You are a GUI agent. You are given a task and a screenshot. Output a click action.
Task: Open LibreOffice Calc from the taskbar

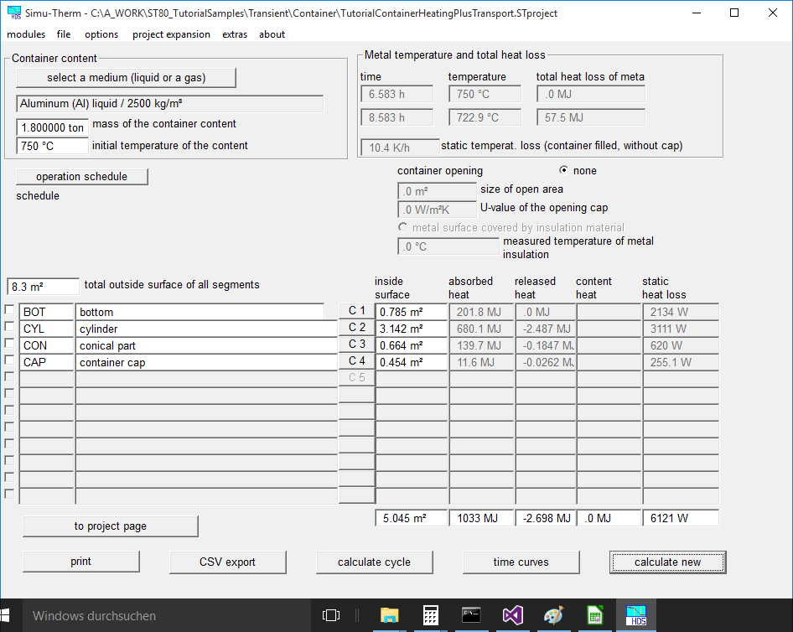click(594, 616)
